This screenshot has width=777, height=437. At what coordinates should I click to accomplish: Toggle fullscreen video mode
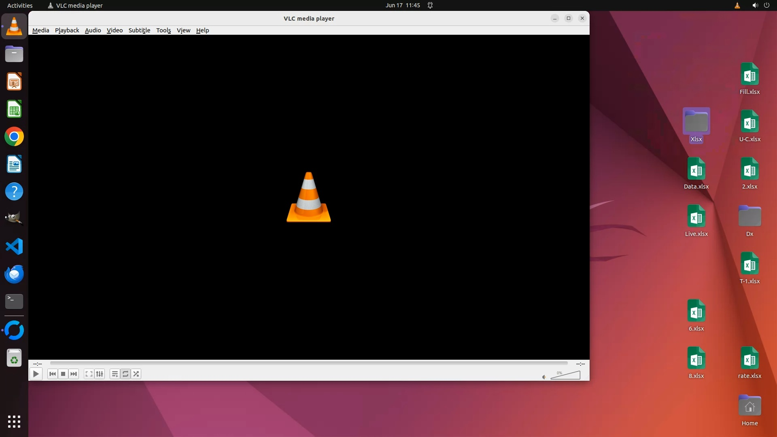coord(89,374)
